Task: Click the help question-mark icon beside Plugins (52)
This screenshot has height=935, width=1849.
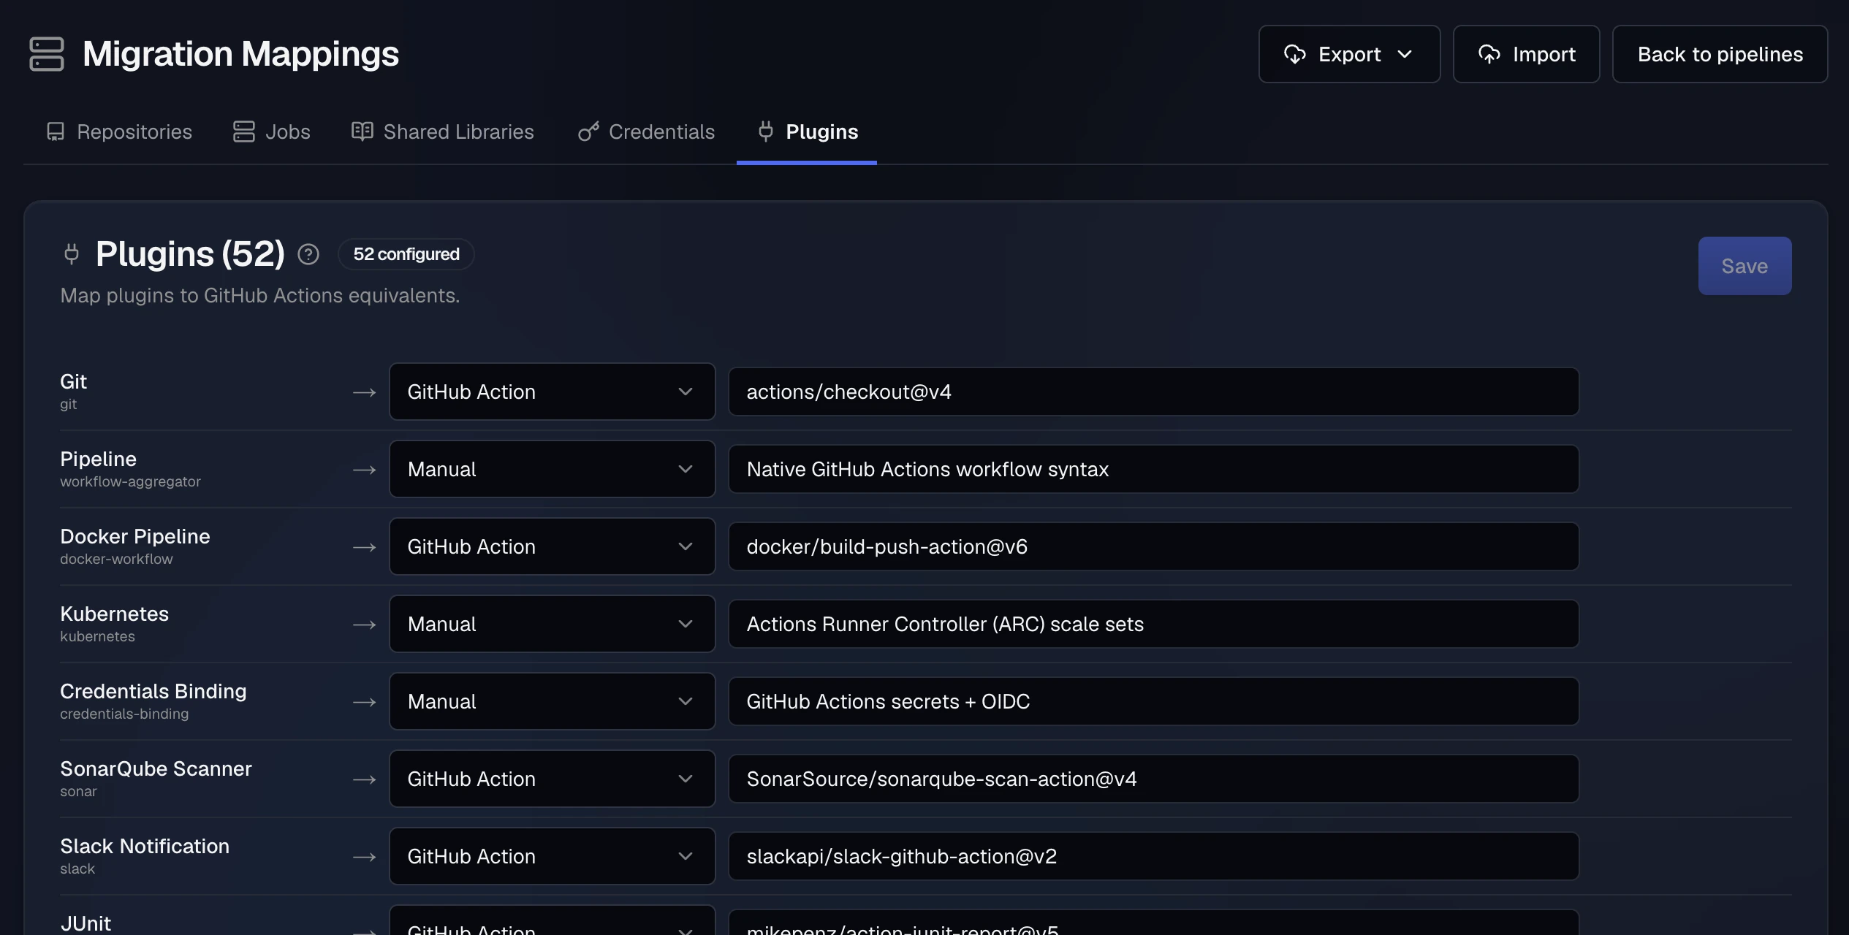Action: (x=308, y=254)
